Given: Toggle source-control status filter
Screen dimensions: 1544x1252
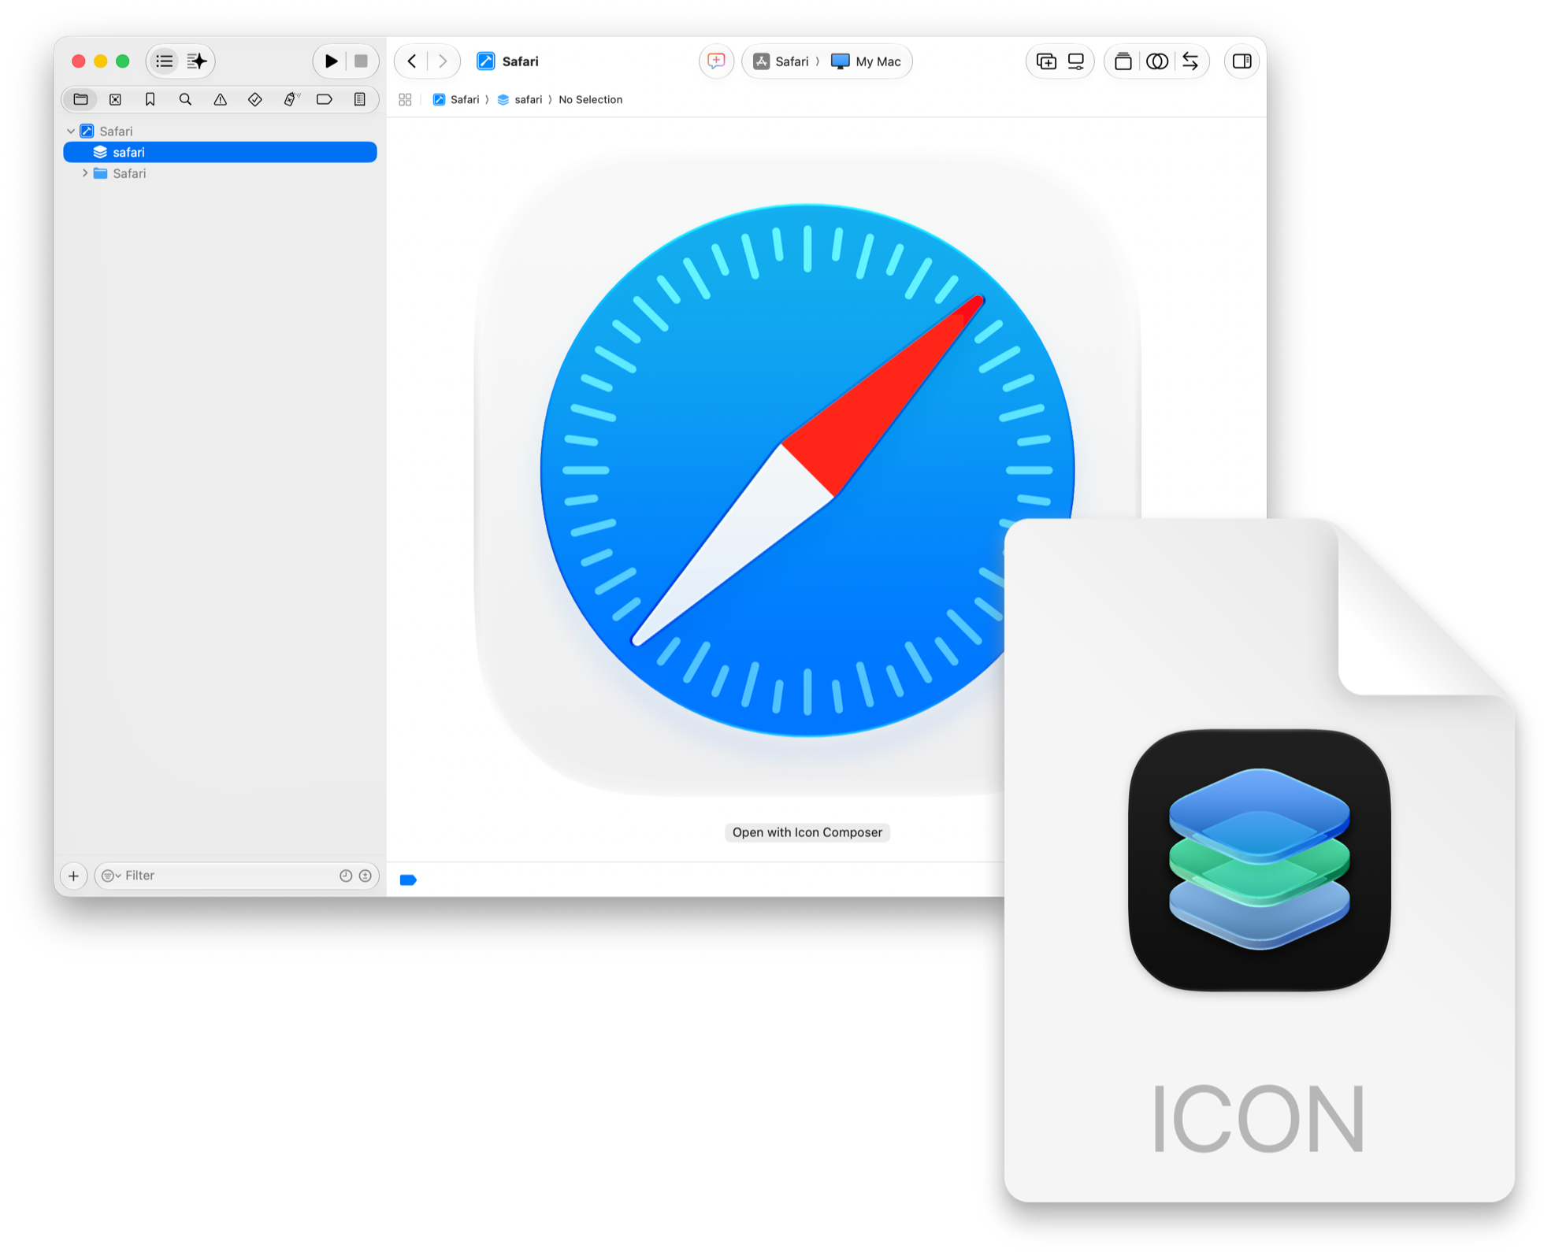Looking at the screenshot, I should [365, 876].
